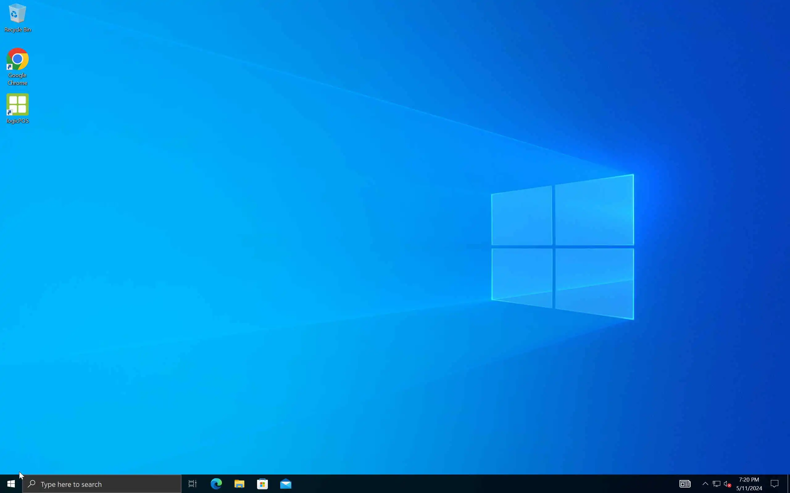Click the magnifier icon in taskbar search
The image size is (790, 493).
32,484
